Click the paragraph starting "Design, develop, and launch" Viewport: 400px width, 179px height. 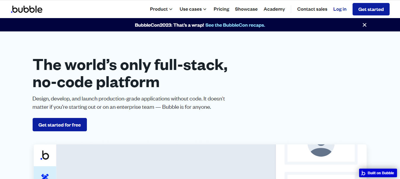(x=129, y=103)
